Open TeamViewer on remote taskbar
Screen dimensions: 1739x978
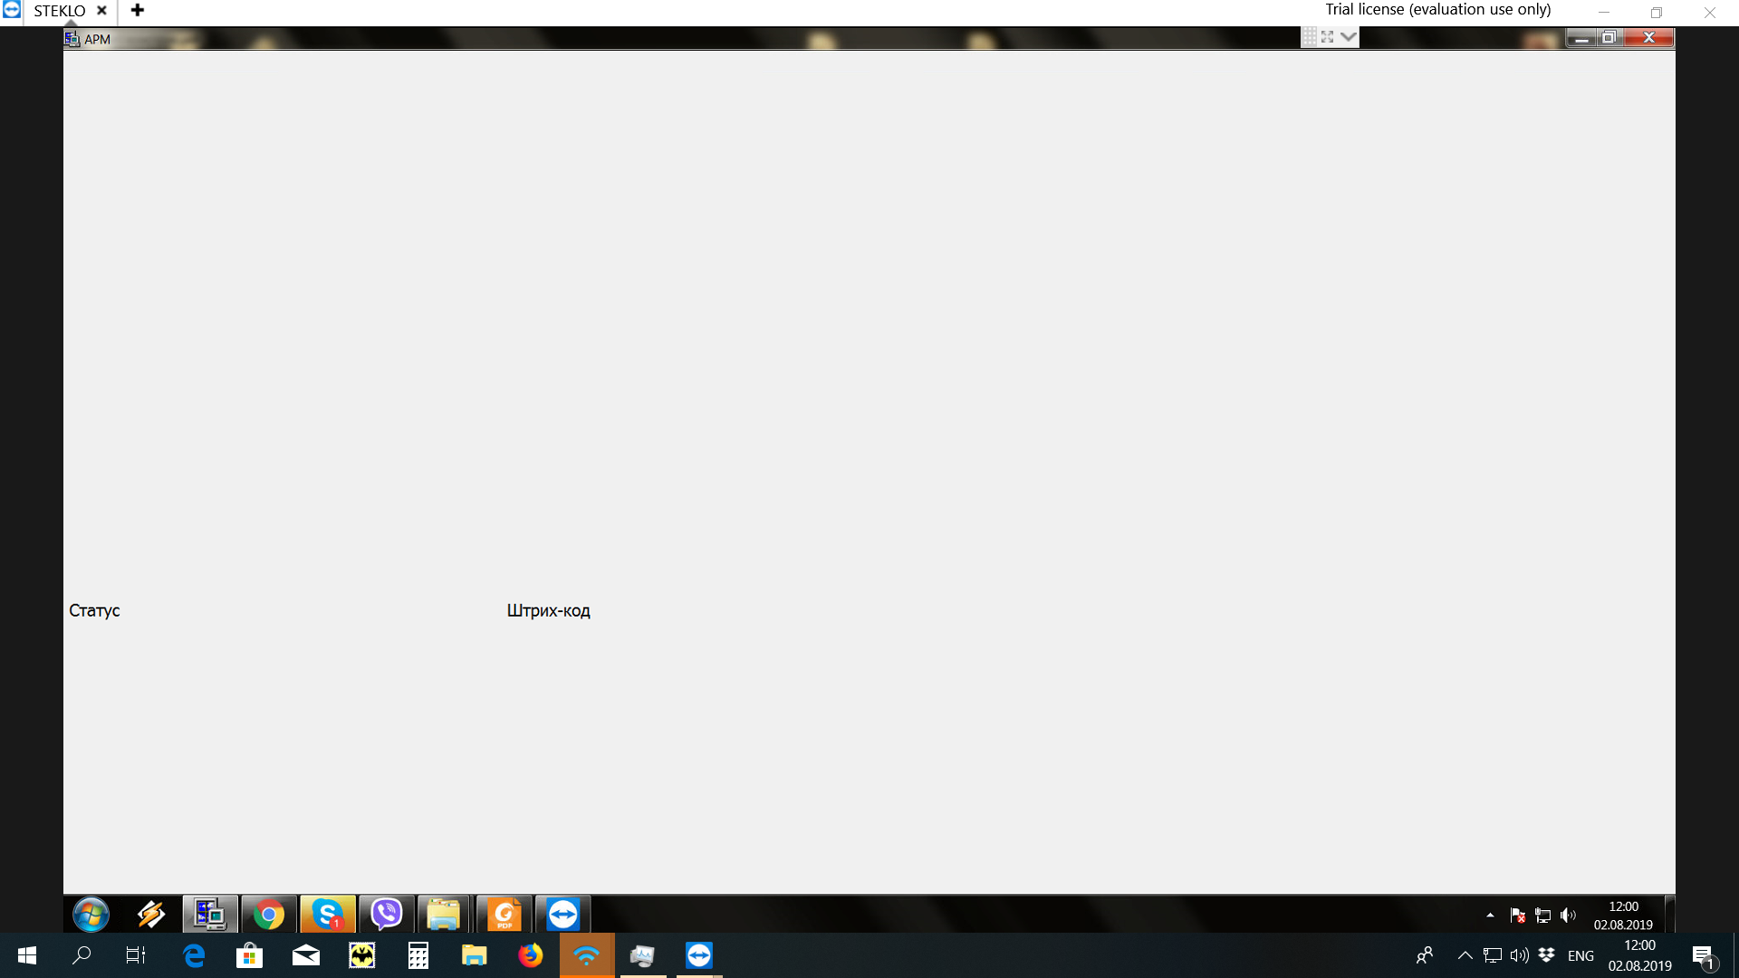point(563,915)
